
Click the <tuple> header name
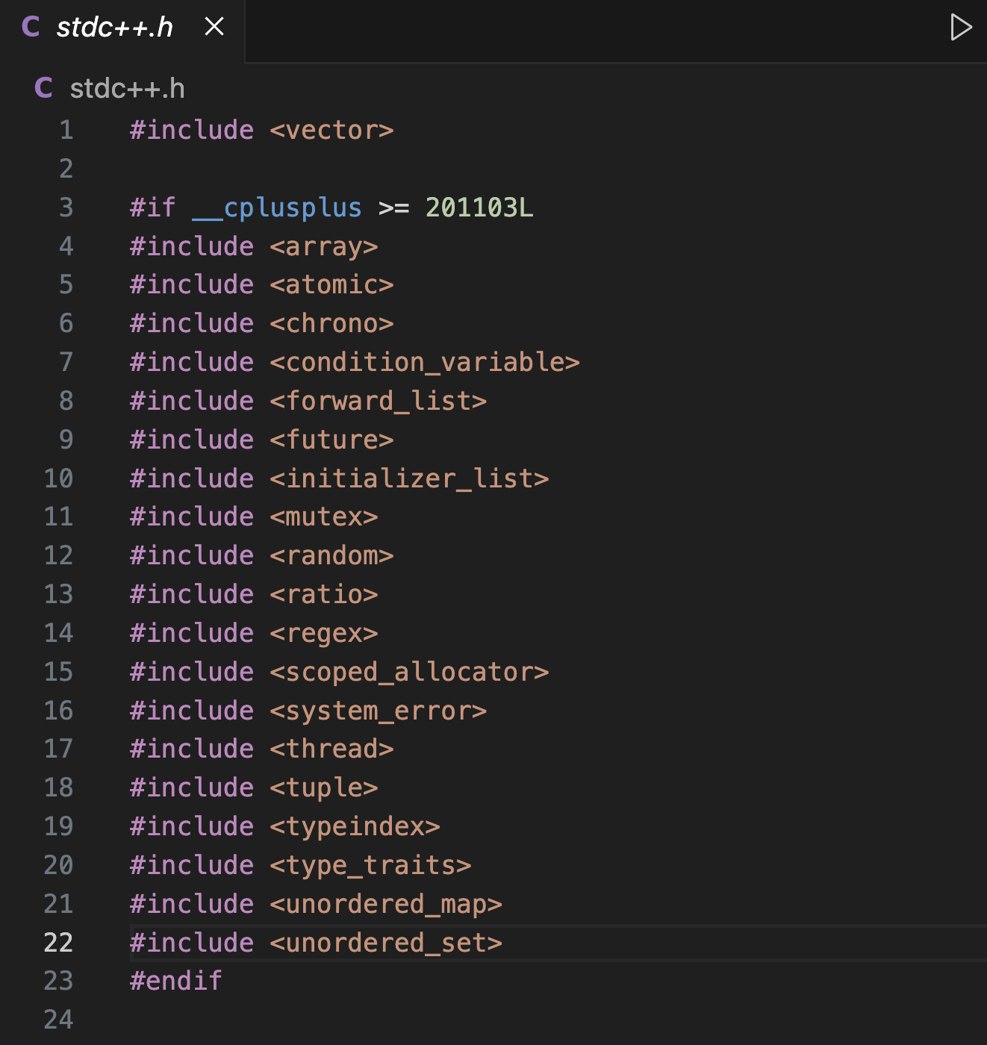tap(324, 788)
